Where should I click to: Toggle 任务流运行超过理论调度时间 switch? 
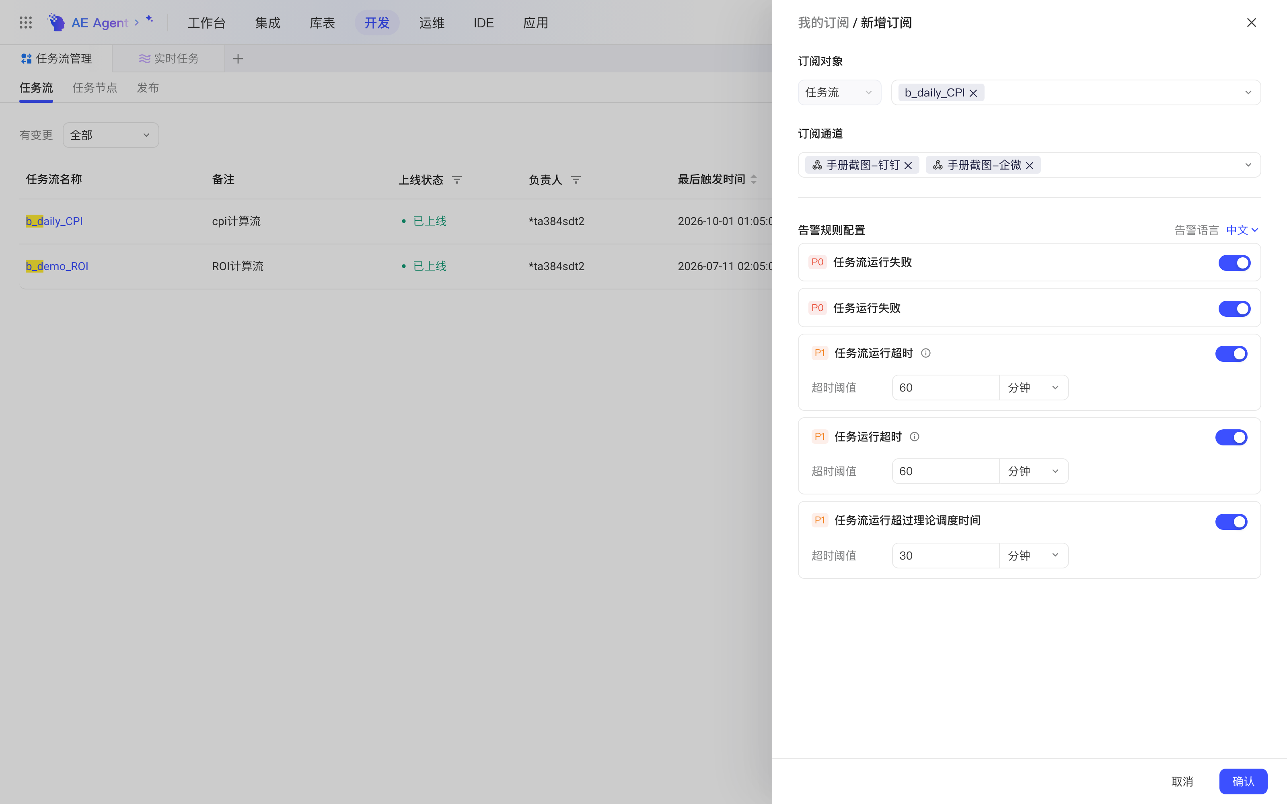(1231, 522)
